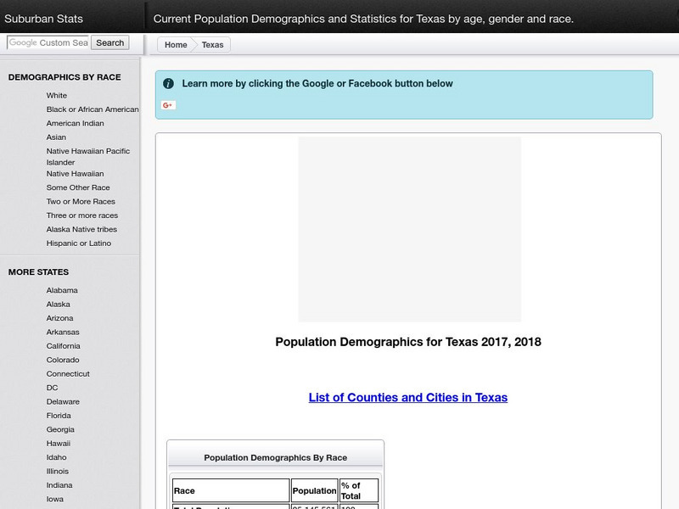Click the Suburban Stats site title
This screenshot has height=509, width=679.
pos(44,17)
